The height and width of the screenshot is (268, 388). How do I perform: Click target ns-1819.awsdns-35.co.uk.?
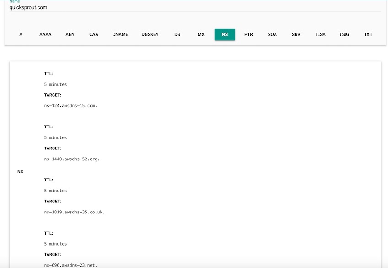click(74, 212)
